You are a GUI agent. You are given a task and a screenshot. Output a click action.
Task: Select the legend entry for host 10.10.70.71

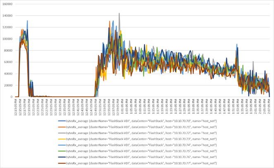(x=137, y=127)
